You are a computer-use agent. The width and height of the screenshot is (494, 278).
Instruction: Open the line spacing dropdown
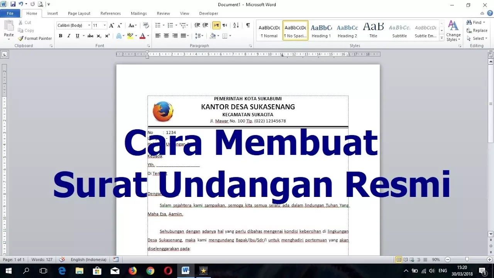pos(199,36)
